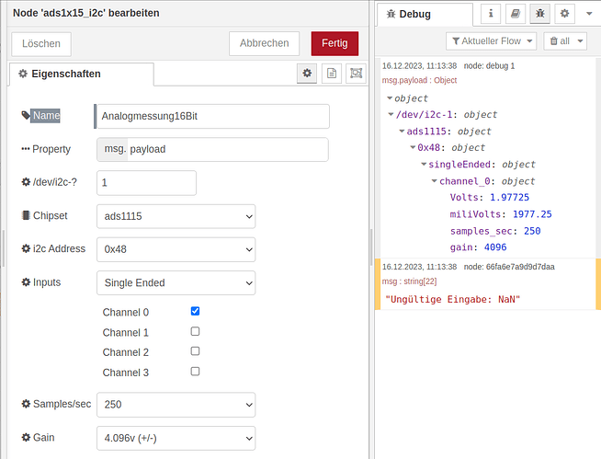The image size is (601, 459).
Task: Open the Samples/sec 250 dropdown
Action: coord(176,405)
